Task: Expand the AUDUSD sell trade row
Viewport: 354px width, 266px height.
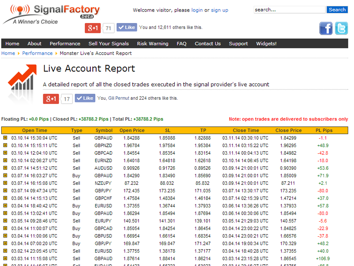Action: click(5, 168)
